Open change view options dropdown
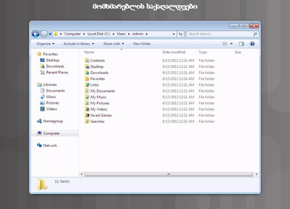Viewport: 290px width, 209px height. click(232, 44)
